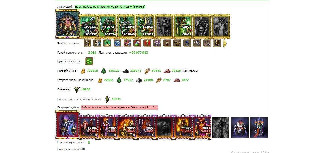The image size is (324, 153).
Task: Click the attacker unit card showing 1956237
Action: click(88, 27)
